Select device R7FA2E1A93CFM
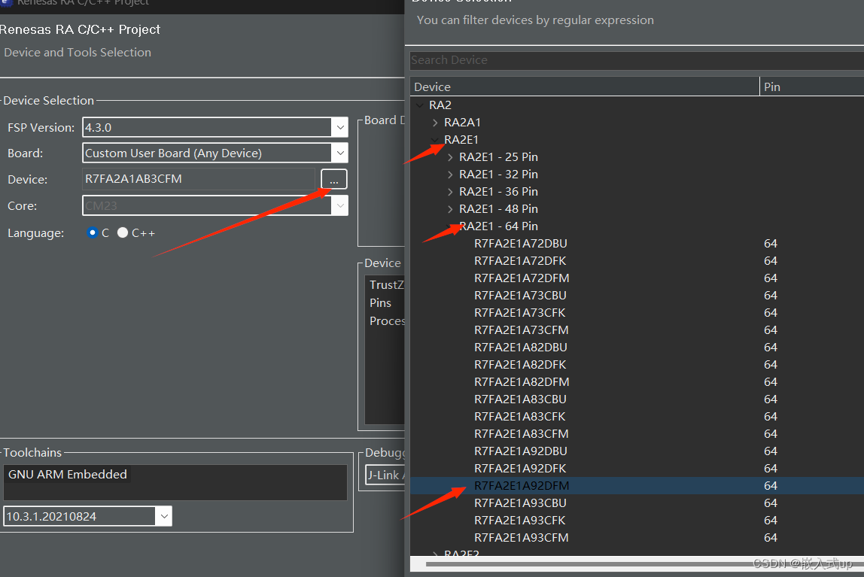 pyautogui.click(x=522, y=537)
